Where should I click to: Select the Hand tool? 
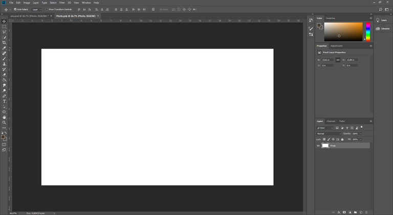pyautogui.click(x=4, y=117)
